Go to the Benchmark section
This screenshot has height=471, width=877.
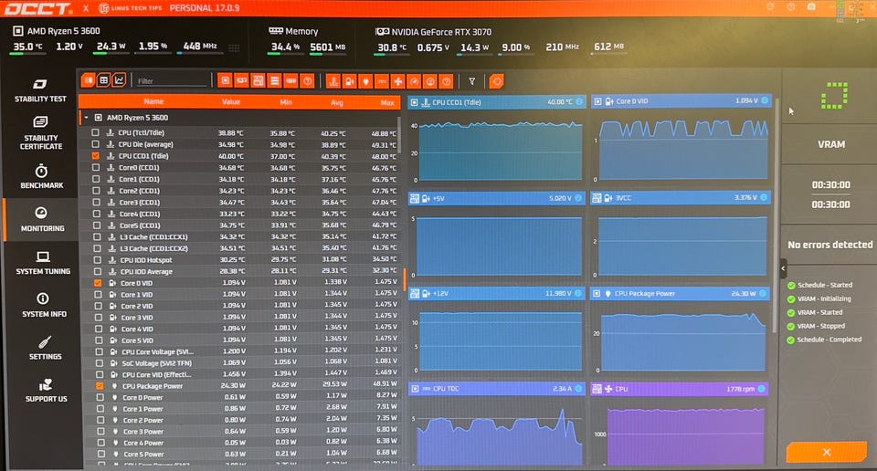(x=41, y=176)
